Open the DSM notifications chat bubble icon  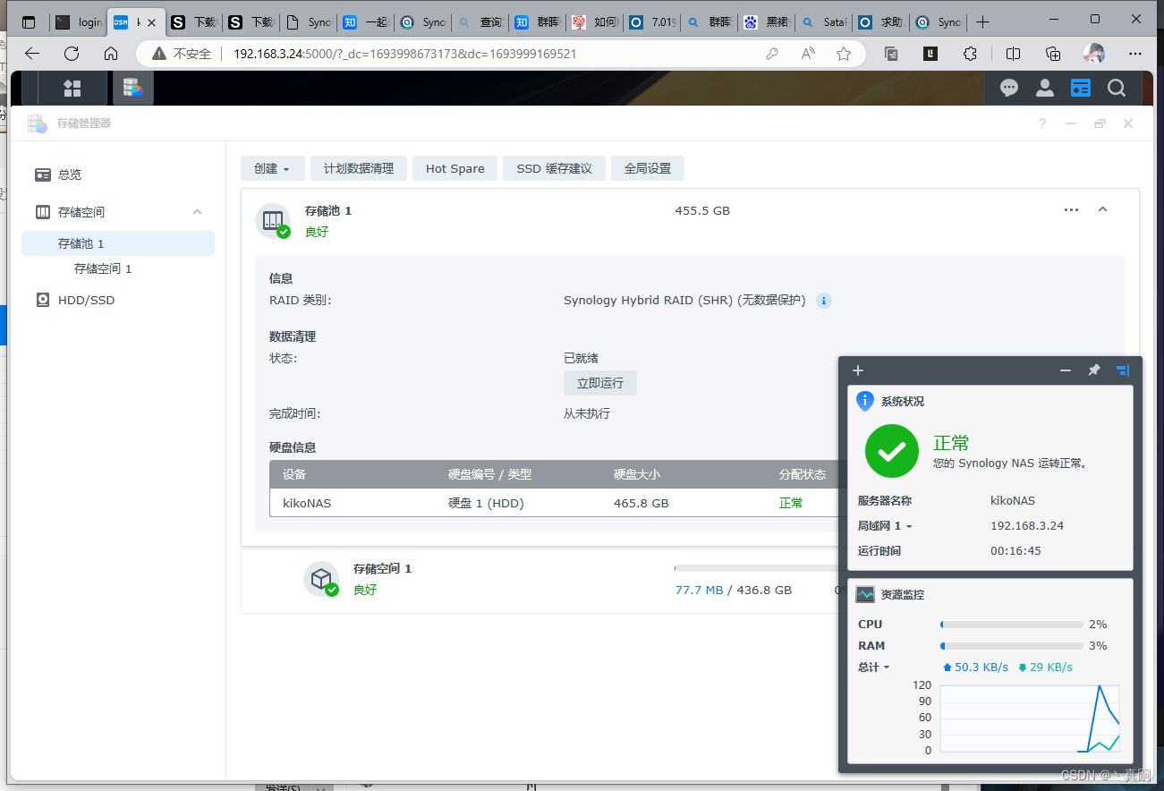click(1009, 88)
